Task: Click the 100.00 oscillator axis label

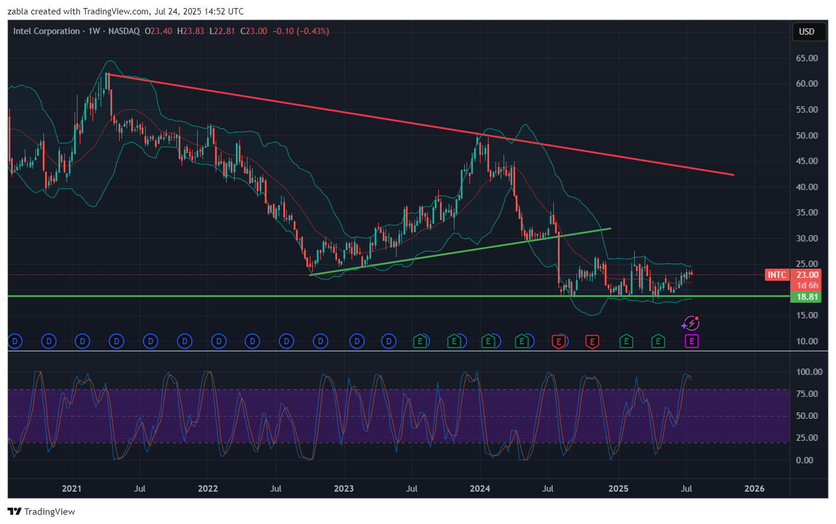Action: tap(809, 372)
